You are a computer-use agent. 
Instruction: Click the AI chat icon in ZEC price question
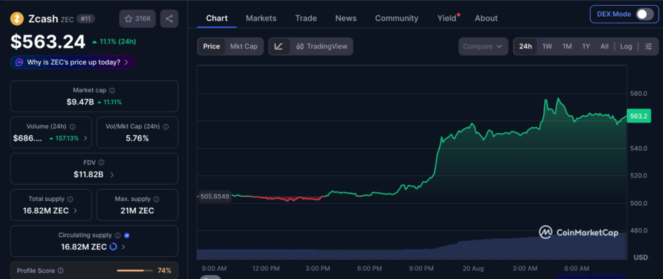tap(19, 62)
